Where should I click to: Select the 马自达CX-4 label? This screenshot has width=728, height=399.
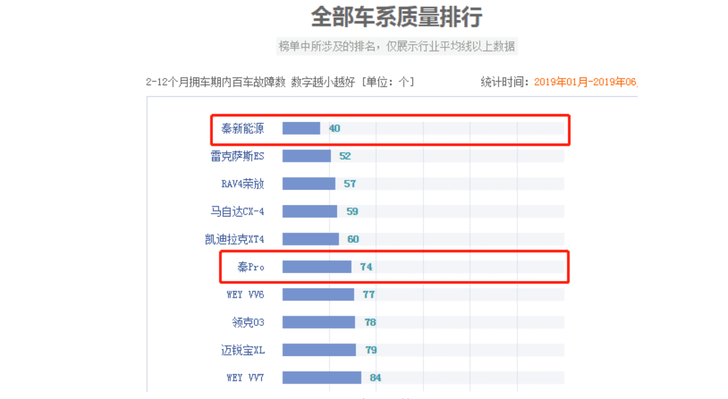tap(237, 211)
